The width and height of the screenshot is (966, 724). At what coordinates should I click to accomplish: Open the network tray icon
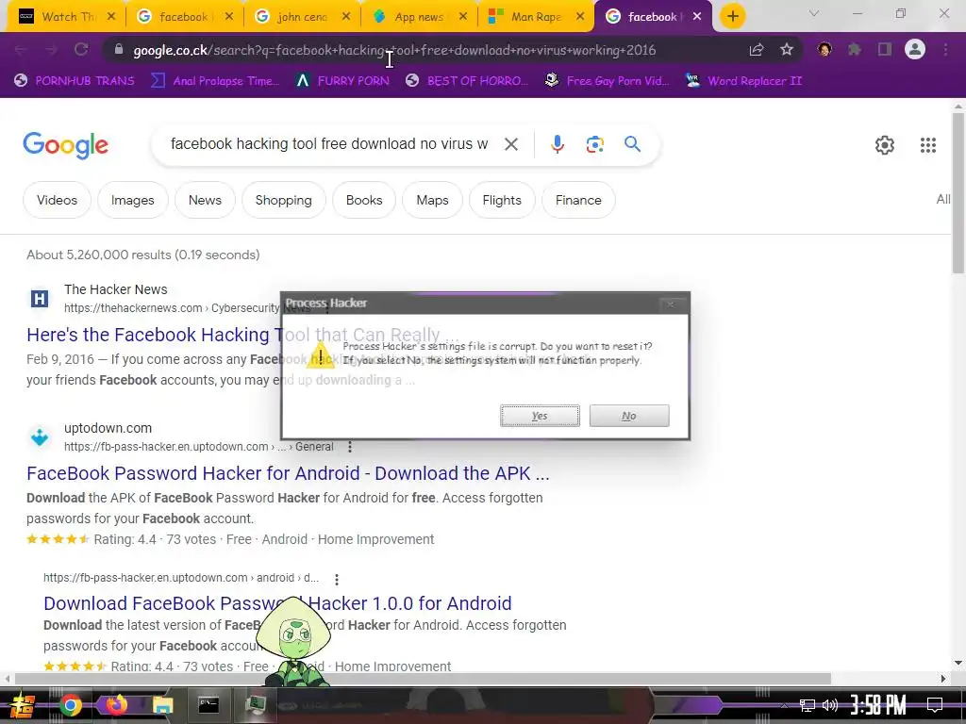coord(808,705)
